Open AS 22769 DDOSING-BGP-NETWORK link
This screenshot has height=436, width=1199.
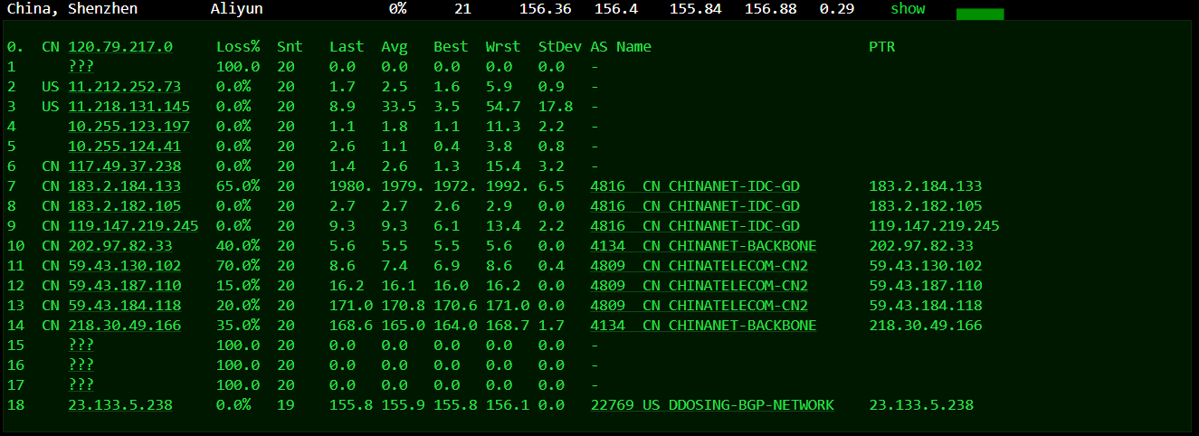point(712,405)
